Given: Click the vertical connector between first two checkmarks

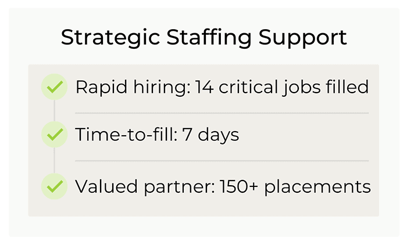Looking at the screenshot, I should point(54,111).
